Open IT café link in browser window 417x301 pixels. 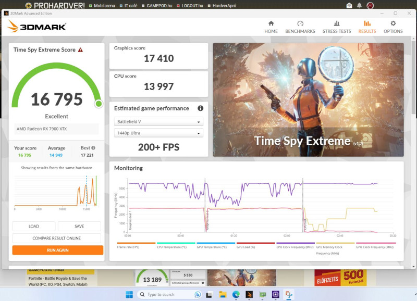(x=129, y=6)
